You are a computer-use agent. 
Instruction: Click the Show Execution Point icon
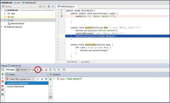[32, 70]
